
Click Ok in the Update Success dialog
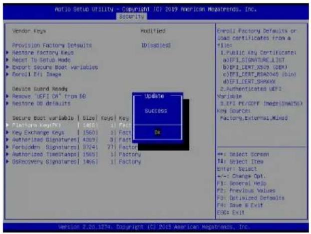click(x=157, y=132)
